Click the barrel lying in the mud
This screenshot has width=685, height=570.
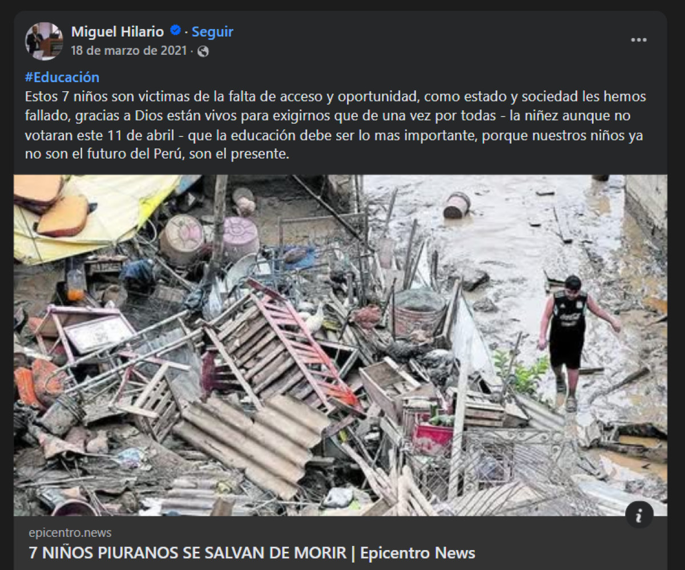point(457,205)
